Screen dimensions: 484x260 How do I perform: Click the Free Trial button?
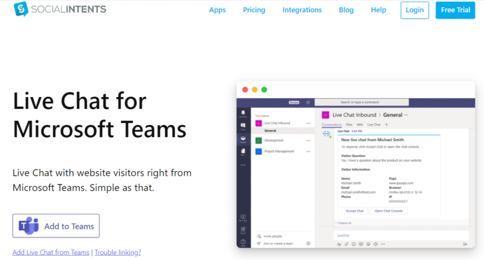tap(455, 10)
